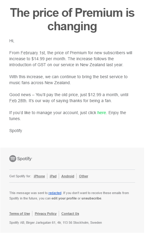Image resolution: width=145 pixels, height=233 pixels.
Task: Choose the Android download link
Action: tap(68, 176)
